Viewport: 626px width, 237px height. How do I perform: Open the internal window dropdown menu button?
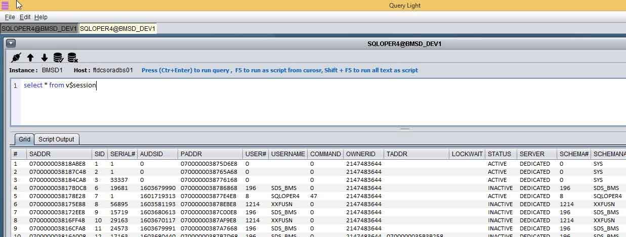tap(11, 44)
